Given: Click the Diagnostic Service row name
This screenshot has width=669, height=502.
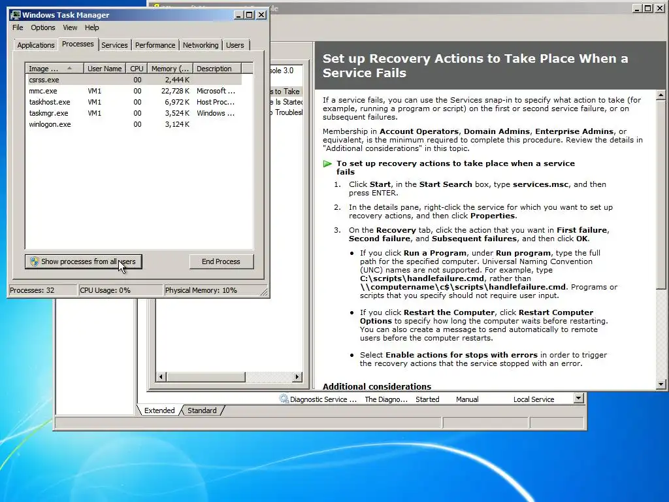Looking at the screenshot, I should coord(323,399).
